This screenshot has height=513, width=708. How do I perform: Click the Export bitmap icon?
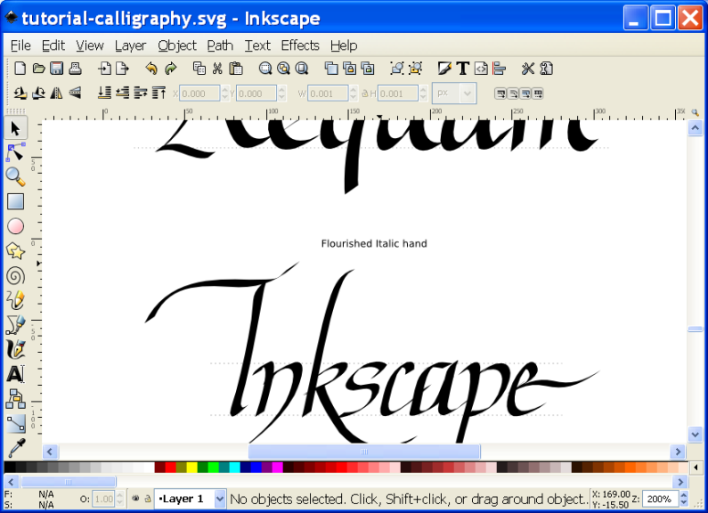click(x=122, y=69)
